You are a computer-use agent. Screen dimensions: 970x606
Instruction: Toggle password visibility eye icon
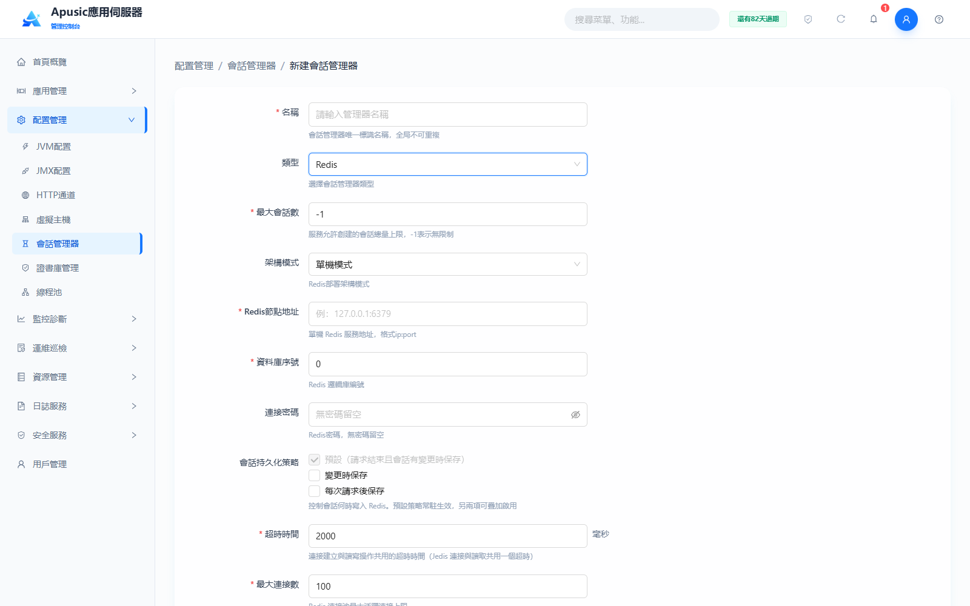(575, 415)
